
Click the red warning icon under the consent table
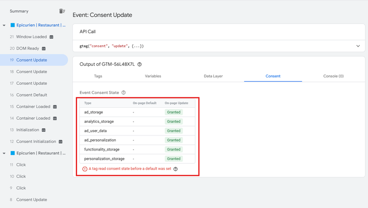[x=85, y=169]
